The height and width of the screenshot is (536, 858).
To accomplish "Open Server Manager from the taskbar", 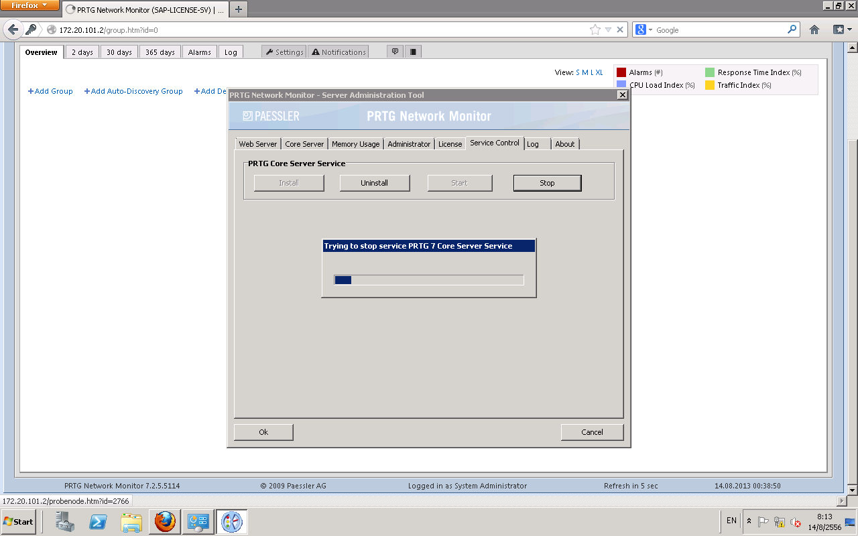I will pyautogui.click(x=65, y=521).
